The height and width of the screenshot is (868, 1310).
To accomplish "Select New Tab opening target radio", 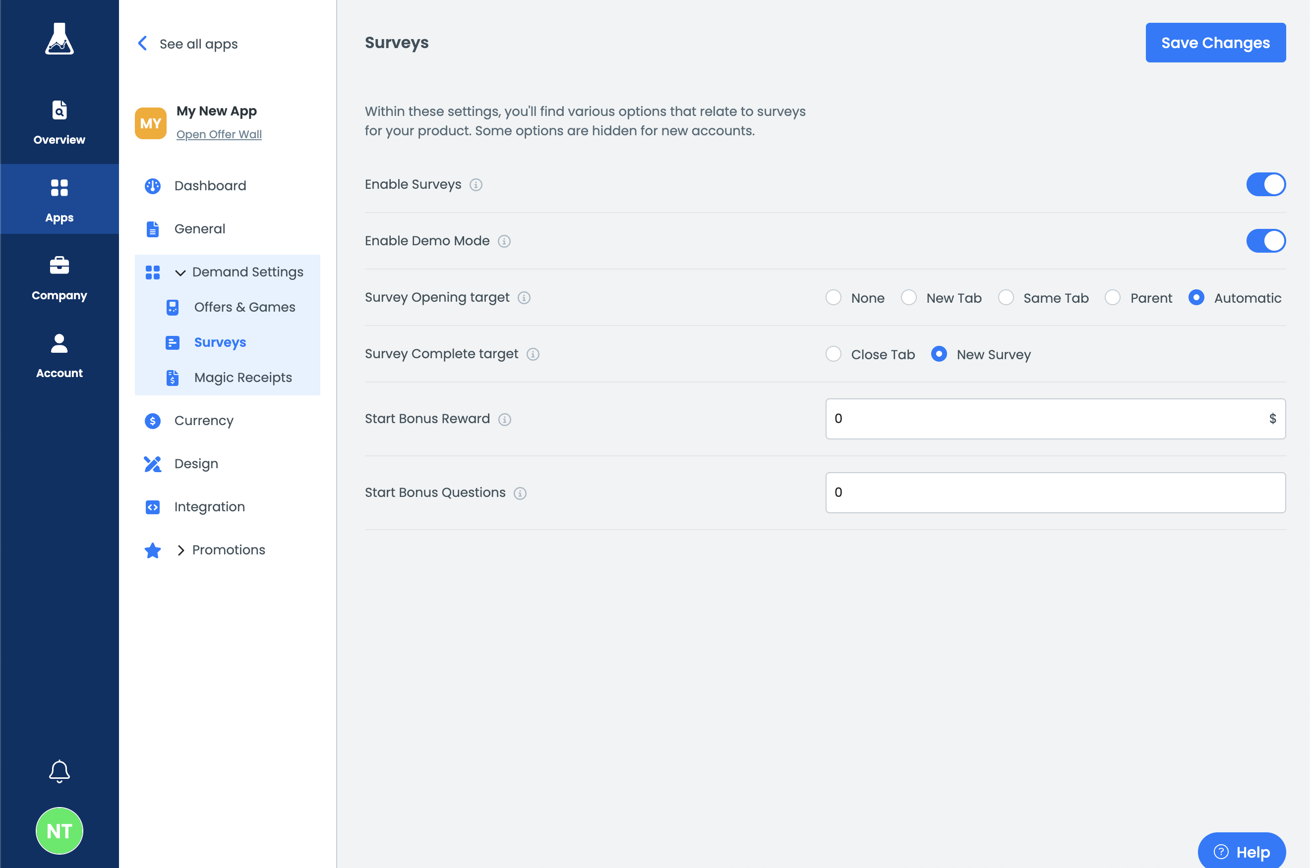I will pos(908,298).
